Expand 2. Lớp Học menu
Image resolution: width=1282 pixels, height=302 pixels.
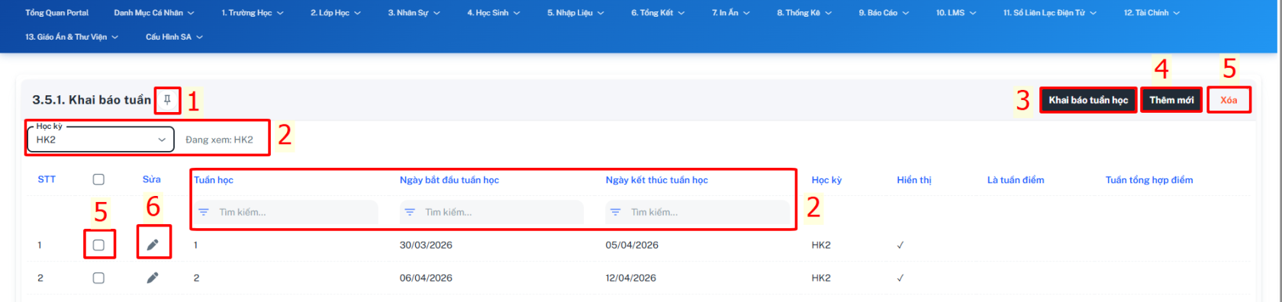click(336, 13)
